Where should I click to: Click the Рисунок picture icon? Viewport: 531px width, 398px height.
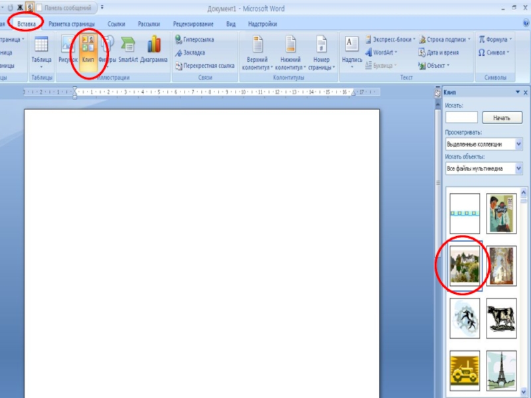click(x=68, y=49)
